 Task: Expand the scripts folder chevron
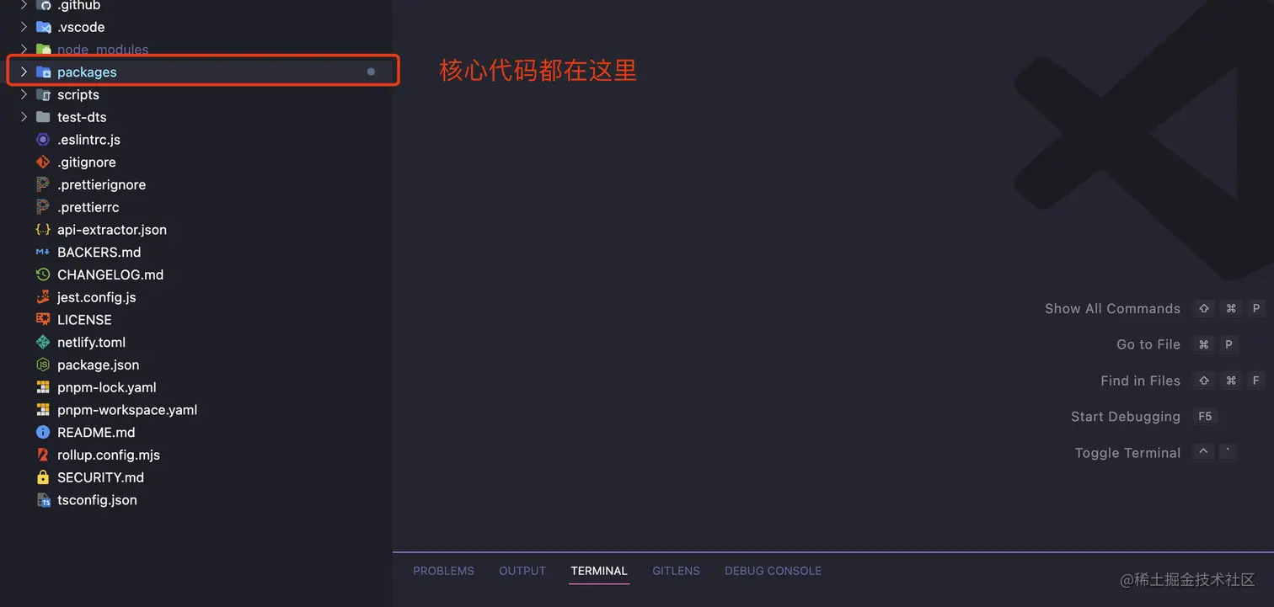(x=24, y=94)
